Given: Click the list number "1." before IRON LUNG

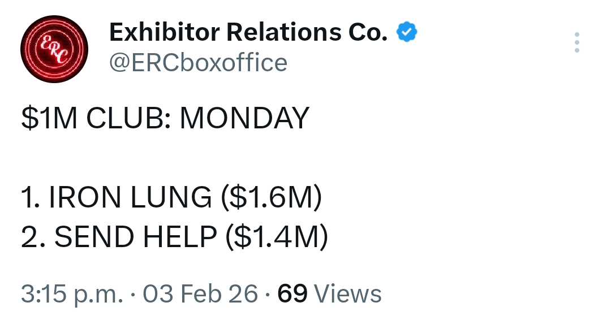Looking at the screenshot, I should click(31, 198).
